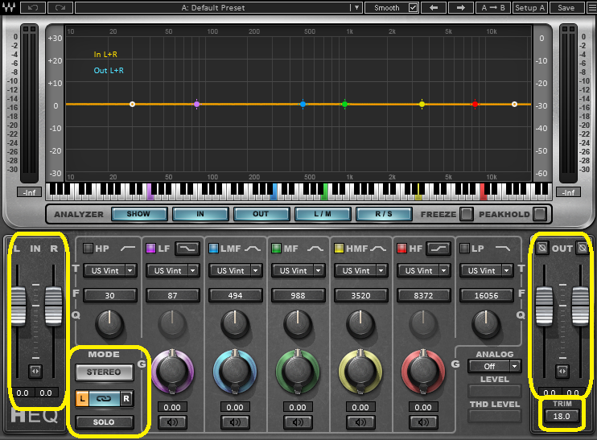Enable the HP band toggle
Screen dimensions: 597x440
point(88,248)
